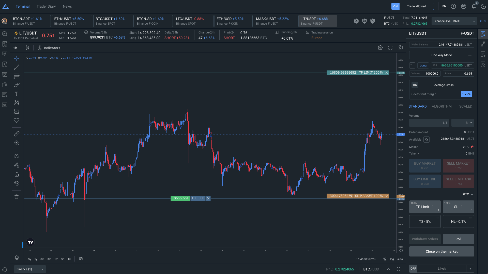
Task: Open the Binance (1) exchange selector
Action: [29, 269]
